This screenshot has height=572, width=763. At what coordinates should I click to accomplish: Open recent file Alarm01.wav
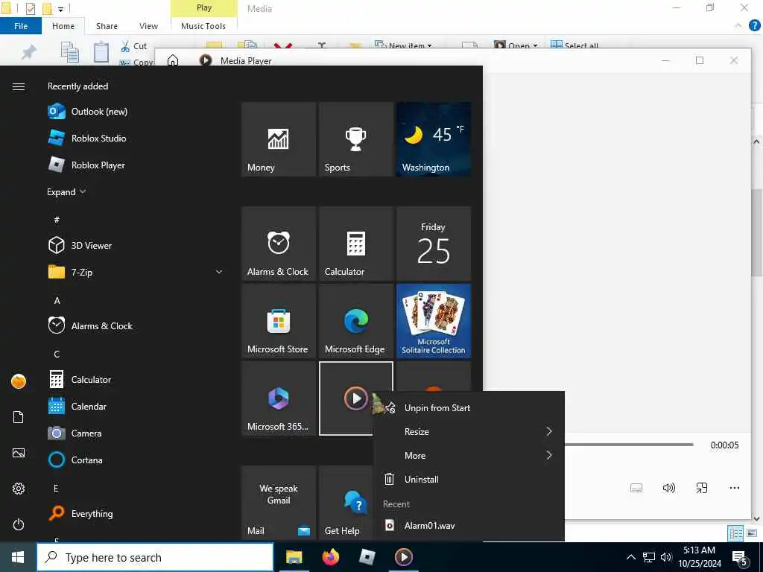pyautogui.click(x=469, y=525)
